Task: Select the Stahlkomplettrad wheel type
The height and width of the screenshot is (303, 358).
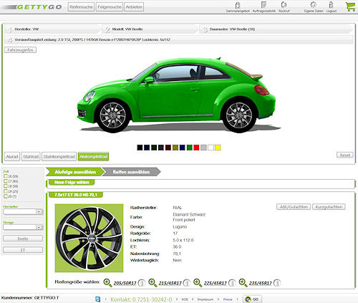Action: coord(59,157)
